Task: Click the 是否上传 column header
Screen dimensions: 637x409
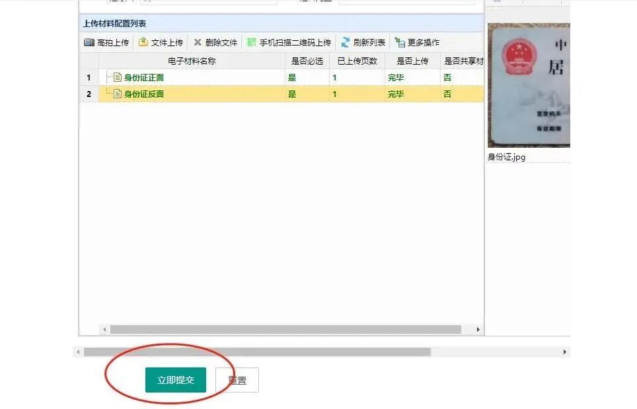Action: (x=412, y=61)
